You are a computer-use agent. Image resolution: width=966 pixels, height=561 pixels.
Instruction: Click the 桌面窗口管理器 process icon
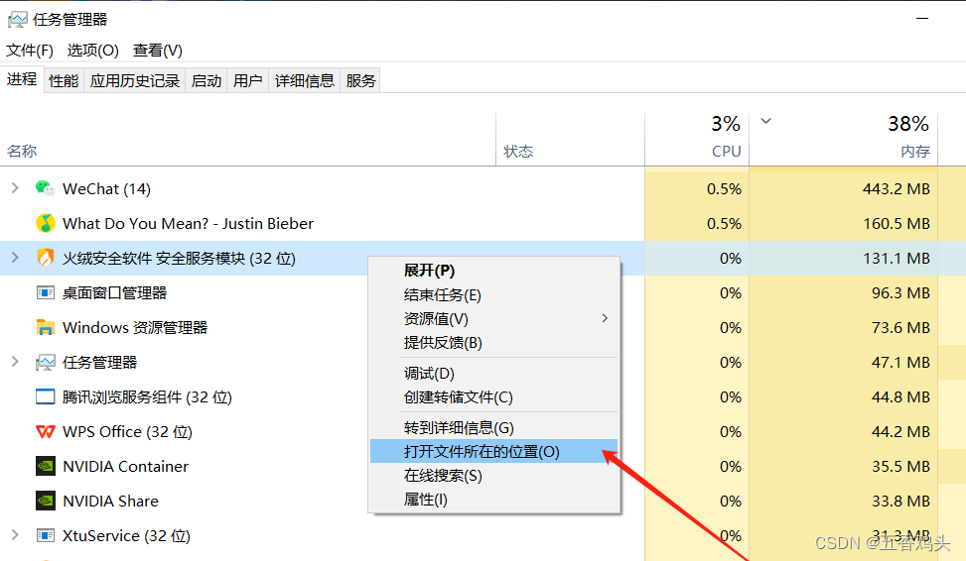click(x=45, y=292)
